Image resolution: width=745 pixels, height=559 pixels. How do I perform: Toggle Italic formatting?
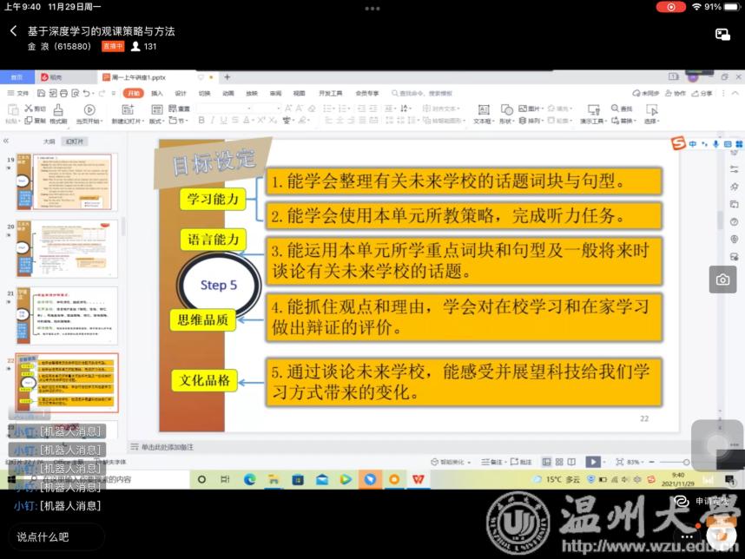(213, 121)
